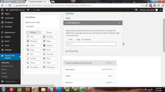
Task: Open Entries submenu item
Action: pos(4,70)
